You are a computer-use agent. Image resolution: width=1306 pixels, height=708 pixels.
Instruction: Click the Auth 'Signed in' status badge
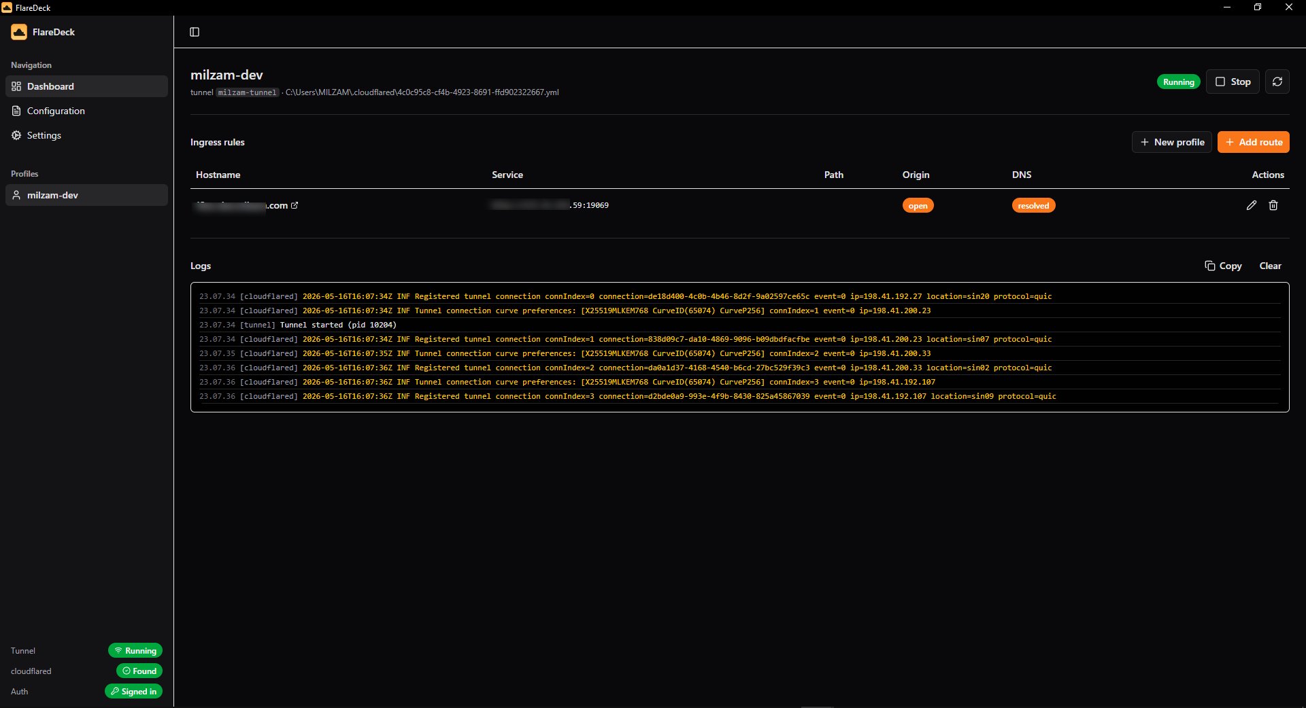[x=133, y=691]
